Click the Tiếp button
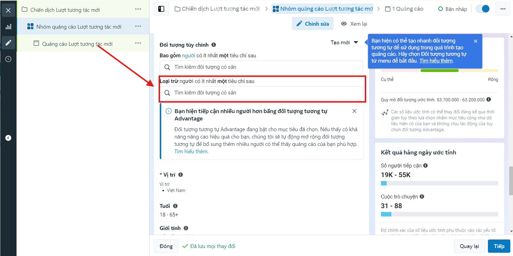Viewport: 513px width, 256px height. [499, 246]
